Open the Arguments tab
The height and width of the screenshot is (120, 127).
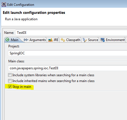pyautogui.click(x=35, y=40)
